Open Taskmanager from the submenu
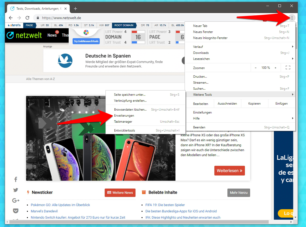Viewport: 306px width, 227px height. (x=145, y=122)
